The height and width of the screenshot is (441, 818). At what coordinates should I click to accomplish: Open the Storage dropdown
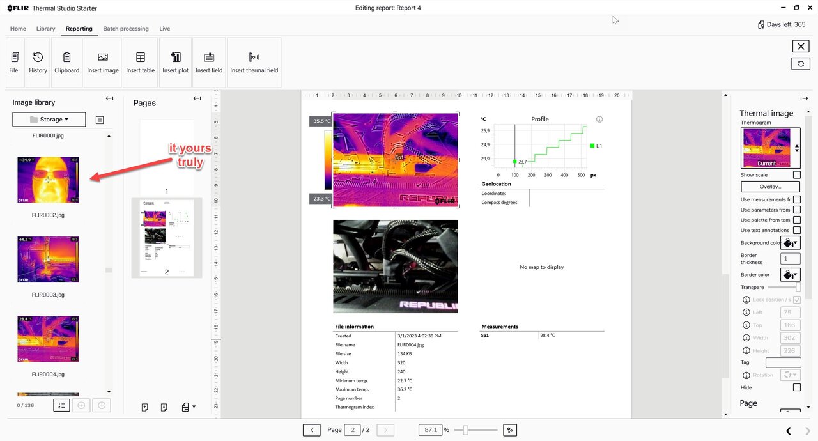coord(49,120)
